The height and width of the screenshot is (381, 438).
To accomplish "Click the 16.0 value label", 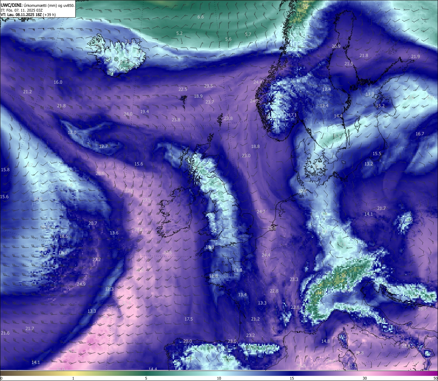I will click(x=58, y=82).
